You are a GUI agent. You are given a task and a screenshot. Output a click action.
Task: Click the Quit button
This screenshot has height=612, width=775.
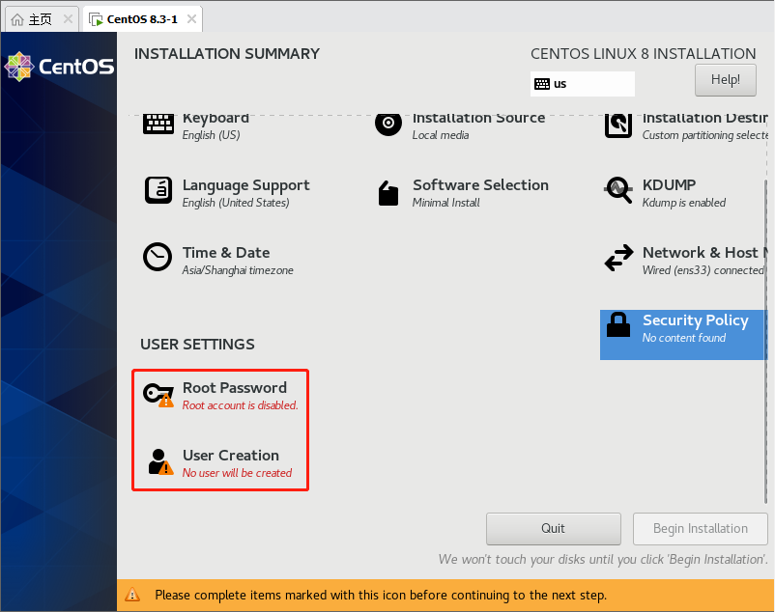pos(554,529)
